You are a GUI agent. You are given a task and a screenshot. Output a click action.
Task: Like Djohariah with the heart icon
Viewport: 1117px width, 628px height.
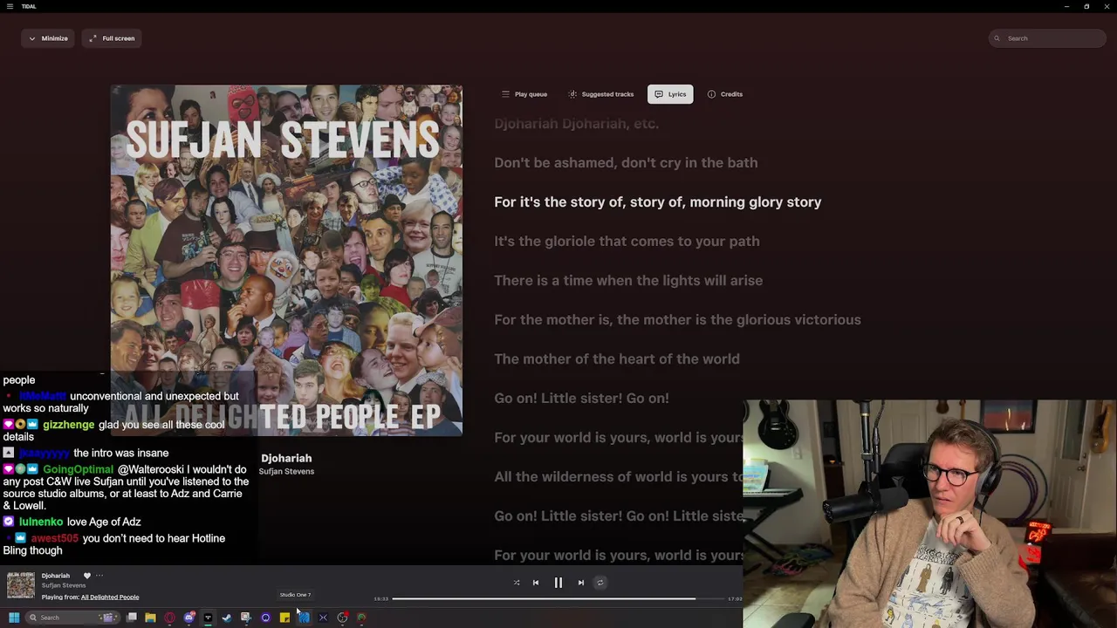tap(86, 576)
